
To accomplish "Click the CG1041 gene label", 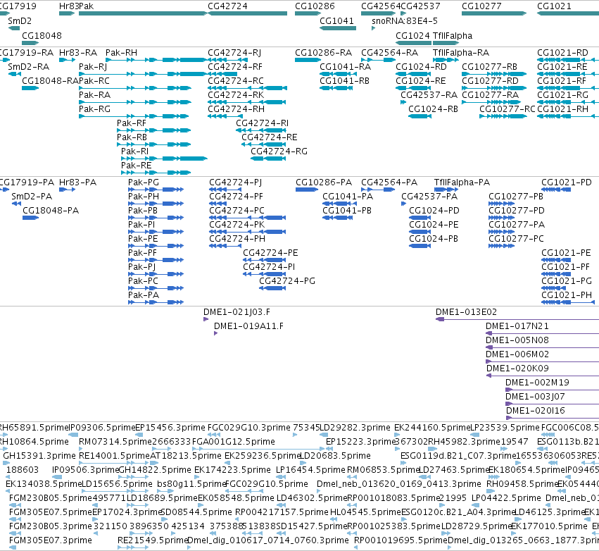I will pos(336,20).
